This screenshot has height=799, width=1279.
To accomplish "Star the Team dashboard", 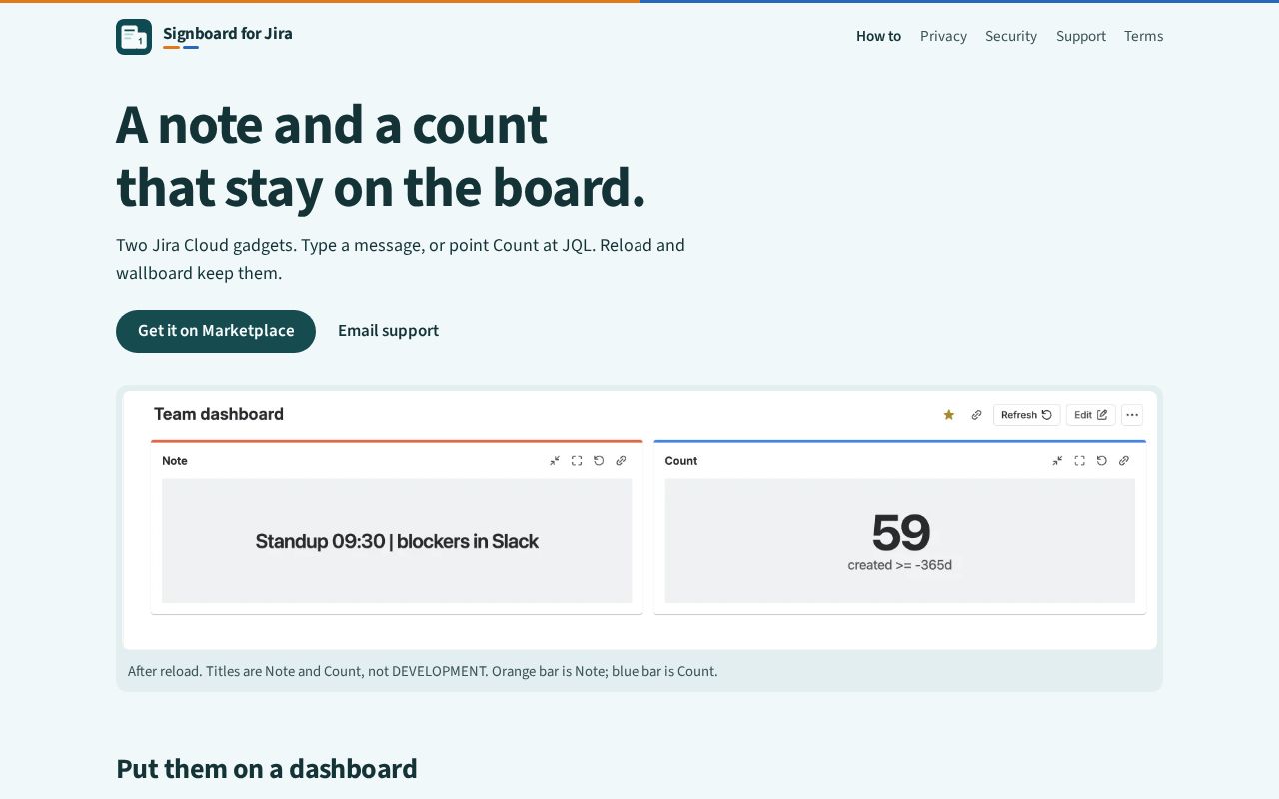I will [x=949, y=415].
